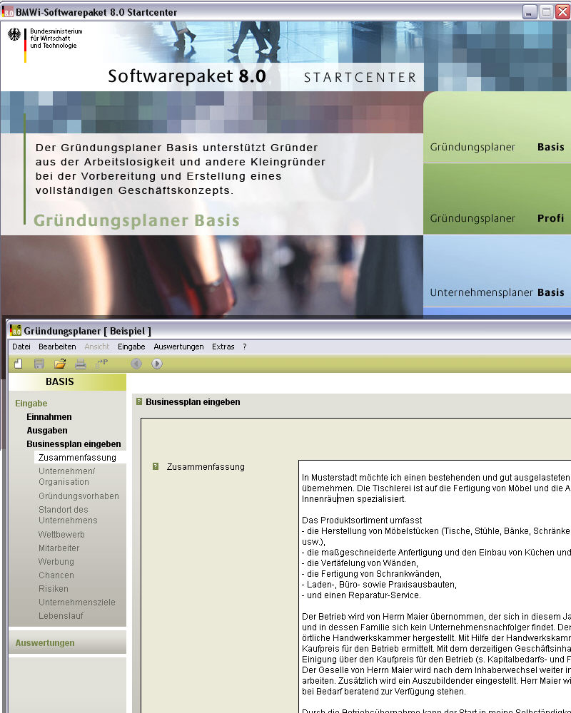Click text line '- und einen Reparatur-Service.'
Image resolution: width=571 pixels, height=713 pixels.
[x=361, y=595]
